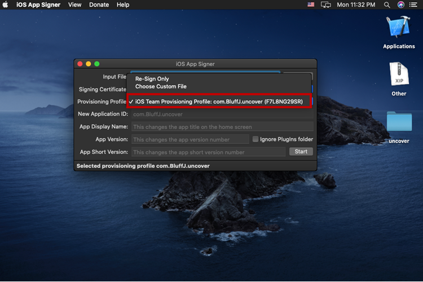Zoom the iOS App Signer window

coord(97,64)
